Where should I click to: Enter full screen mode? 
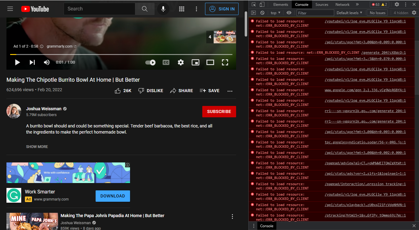click(225, 62)
